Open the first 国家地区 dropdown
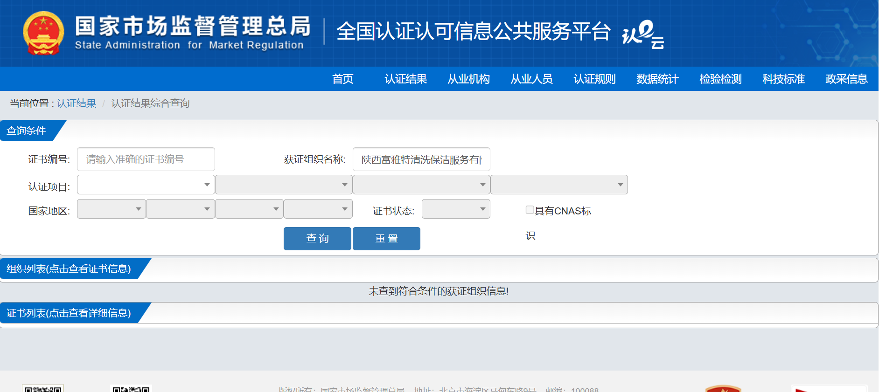Viewport: 879px width, 392px height. (112, 209)
